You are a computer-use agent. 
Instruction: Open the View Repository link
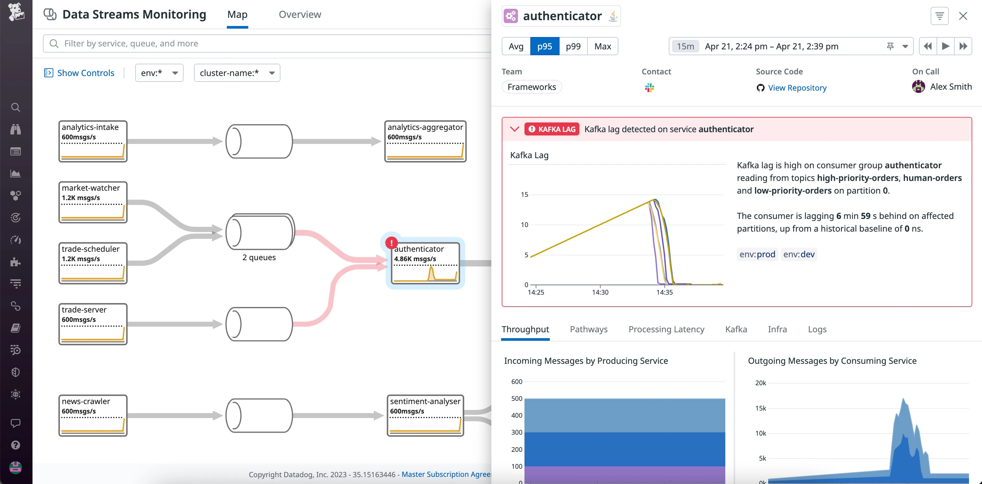pos(797,88)
